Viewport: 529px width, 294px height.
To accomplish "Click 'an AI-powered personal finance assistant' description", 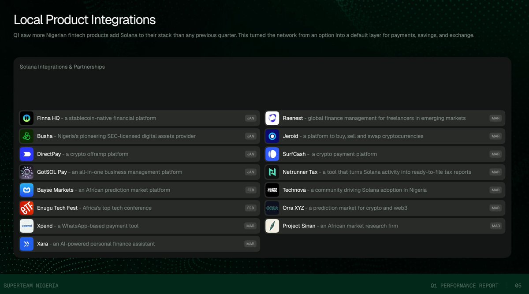I will [x=104, y=244].
